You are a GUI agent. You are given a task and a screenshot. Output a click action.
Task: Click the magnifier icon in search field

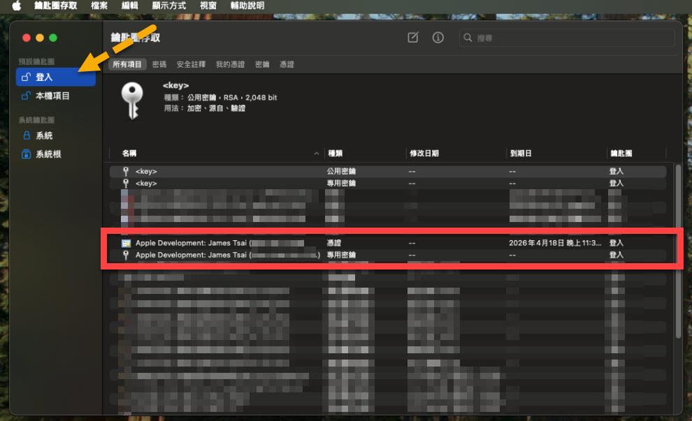pyautogui.click(x=468, y=38)
